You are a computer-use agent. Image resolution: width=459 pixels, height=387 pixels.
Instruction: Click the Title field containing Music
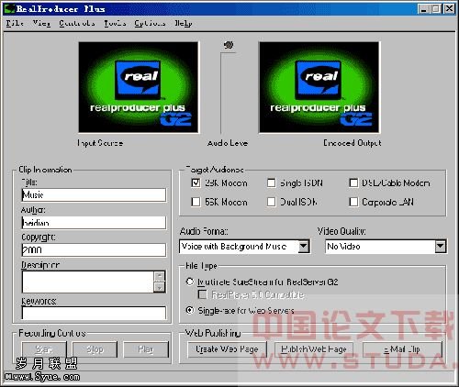click(94, 194)
